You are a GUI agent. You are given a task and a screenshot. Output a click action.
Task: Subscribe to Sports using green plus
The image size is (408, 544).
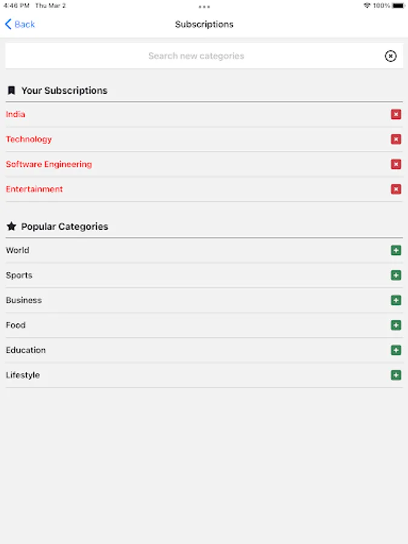coord(396,276)
